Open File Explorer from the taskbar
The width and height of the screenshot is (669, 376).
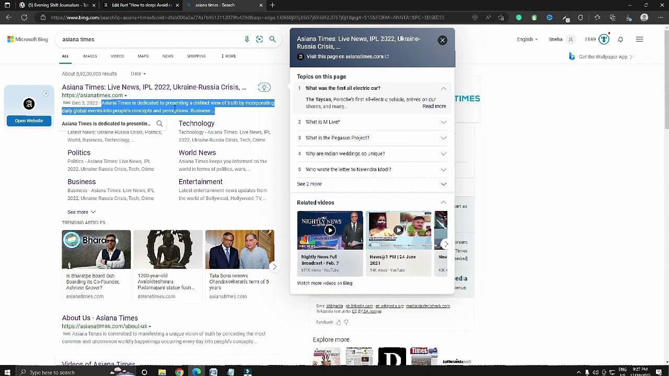(162, 372)
